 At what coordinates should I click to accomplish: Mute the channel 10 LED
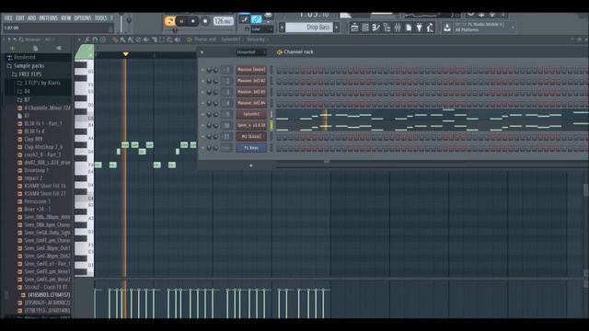tap(202, 126)
